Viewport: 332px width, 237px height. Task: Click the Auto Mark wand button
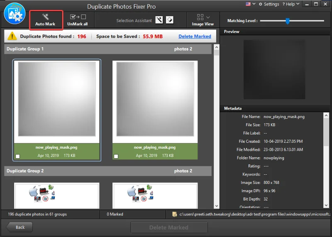tap(45, 20)
